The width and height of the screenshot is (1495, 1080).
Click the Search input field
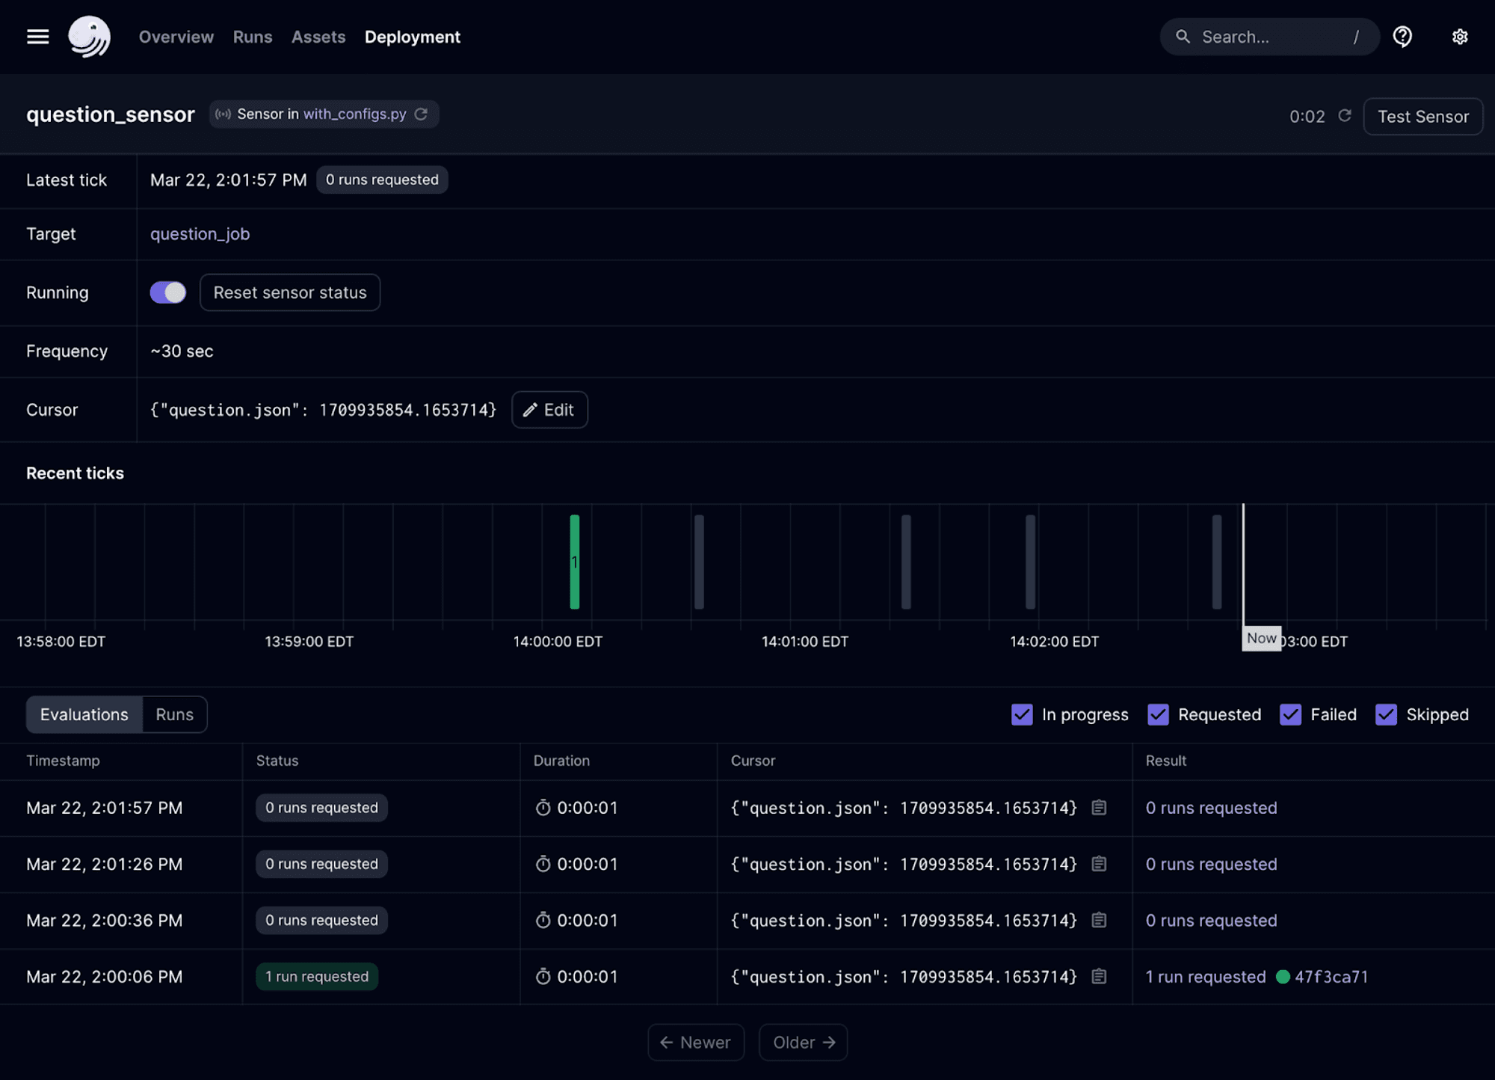(1269, 37)
